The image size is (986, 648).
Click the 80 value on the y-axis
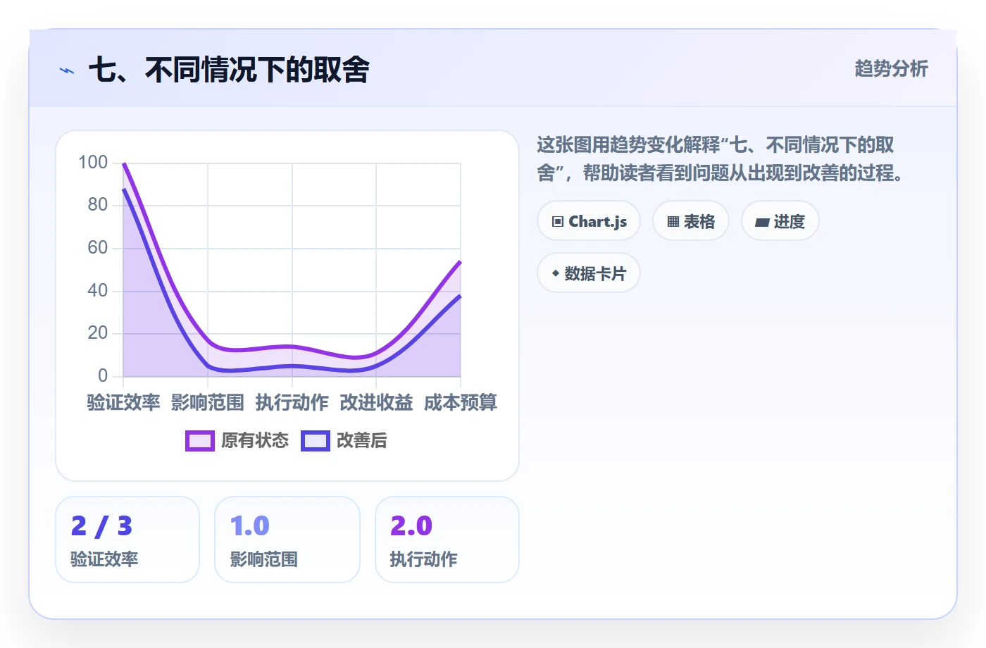(x=98, y=205)
